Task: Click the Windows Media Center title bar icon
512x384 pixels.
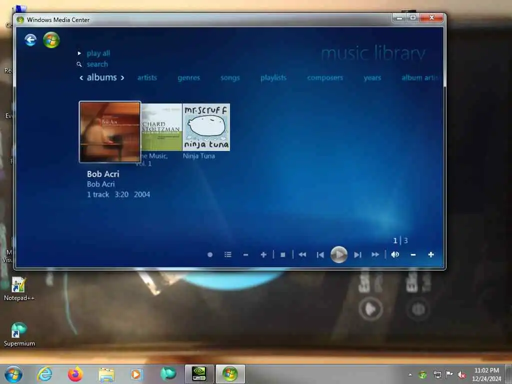Action: (20, 19)
